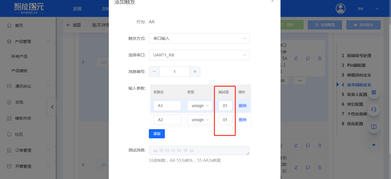Viewport: 391px width, 179px height.
Task: Open the 触发方式 dropdown showing 串口输入
Action: pyautogui.click(x=199, y=38)
